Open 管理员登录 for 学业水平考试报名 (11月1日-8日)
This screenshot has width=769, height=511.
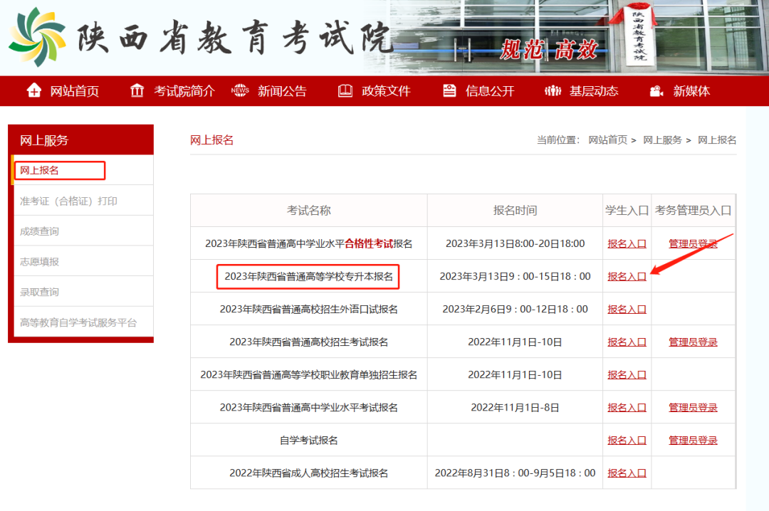(693, 408)
